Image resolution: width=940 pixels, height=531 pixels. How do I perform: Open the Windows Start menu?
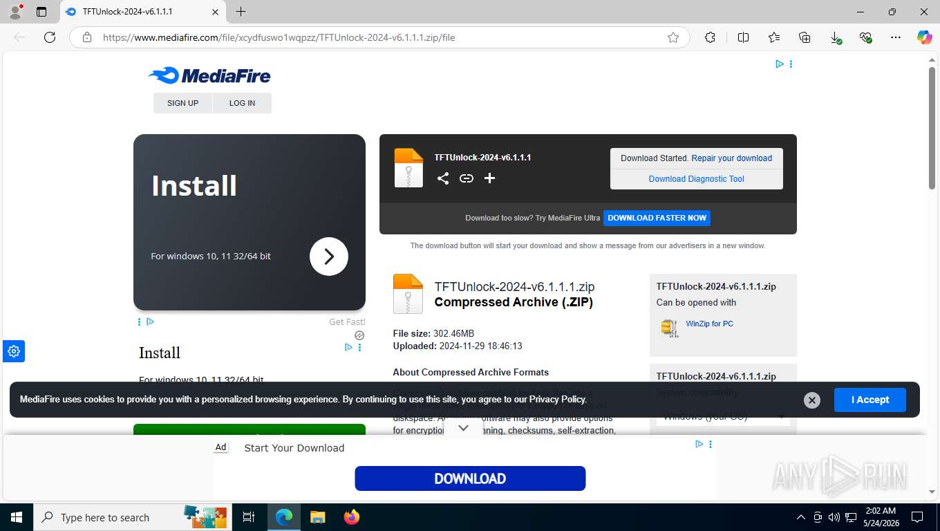point(16,517)
